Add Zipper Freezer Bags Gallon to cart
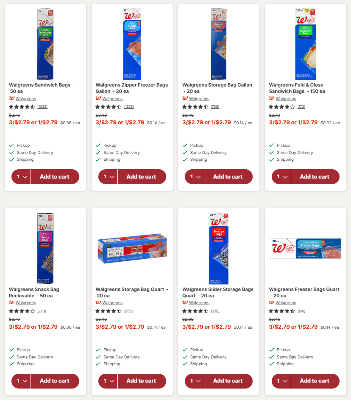351x400 pixels. click(x=141, y=177)
